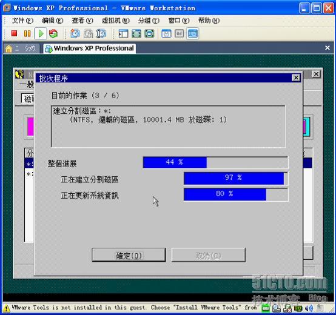This screenshot has width=336, height=315.
Task: Open the 虚拟机 (M) menu
Action: coord(116,21)
